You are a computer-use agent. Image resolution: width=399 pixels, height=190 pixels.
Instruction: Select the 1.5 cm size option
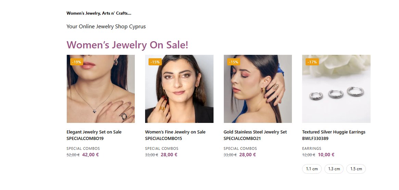(356, 169)
